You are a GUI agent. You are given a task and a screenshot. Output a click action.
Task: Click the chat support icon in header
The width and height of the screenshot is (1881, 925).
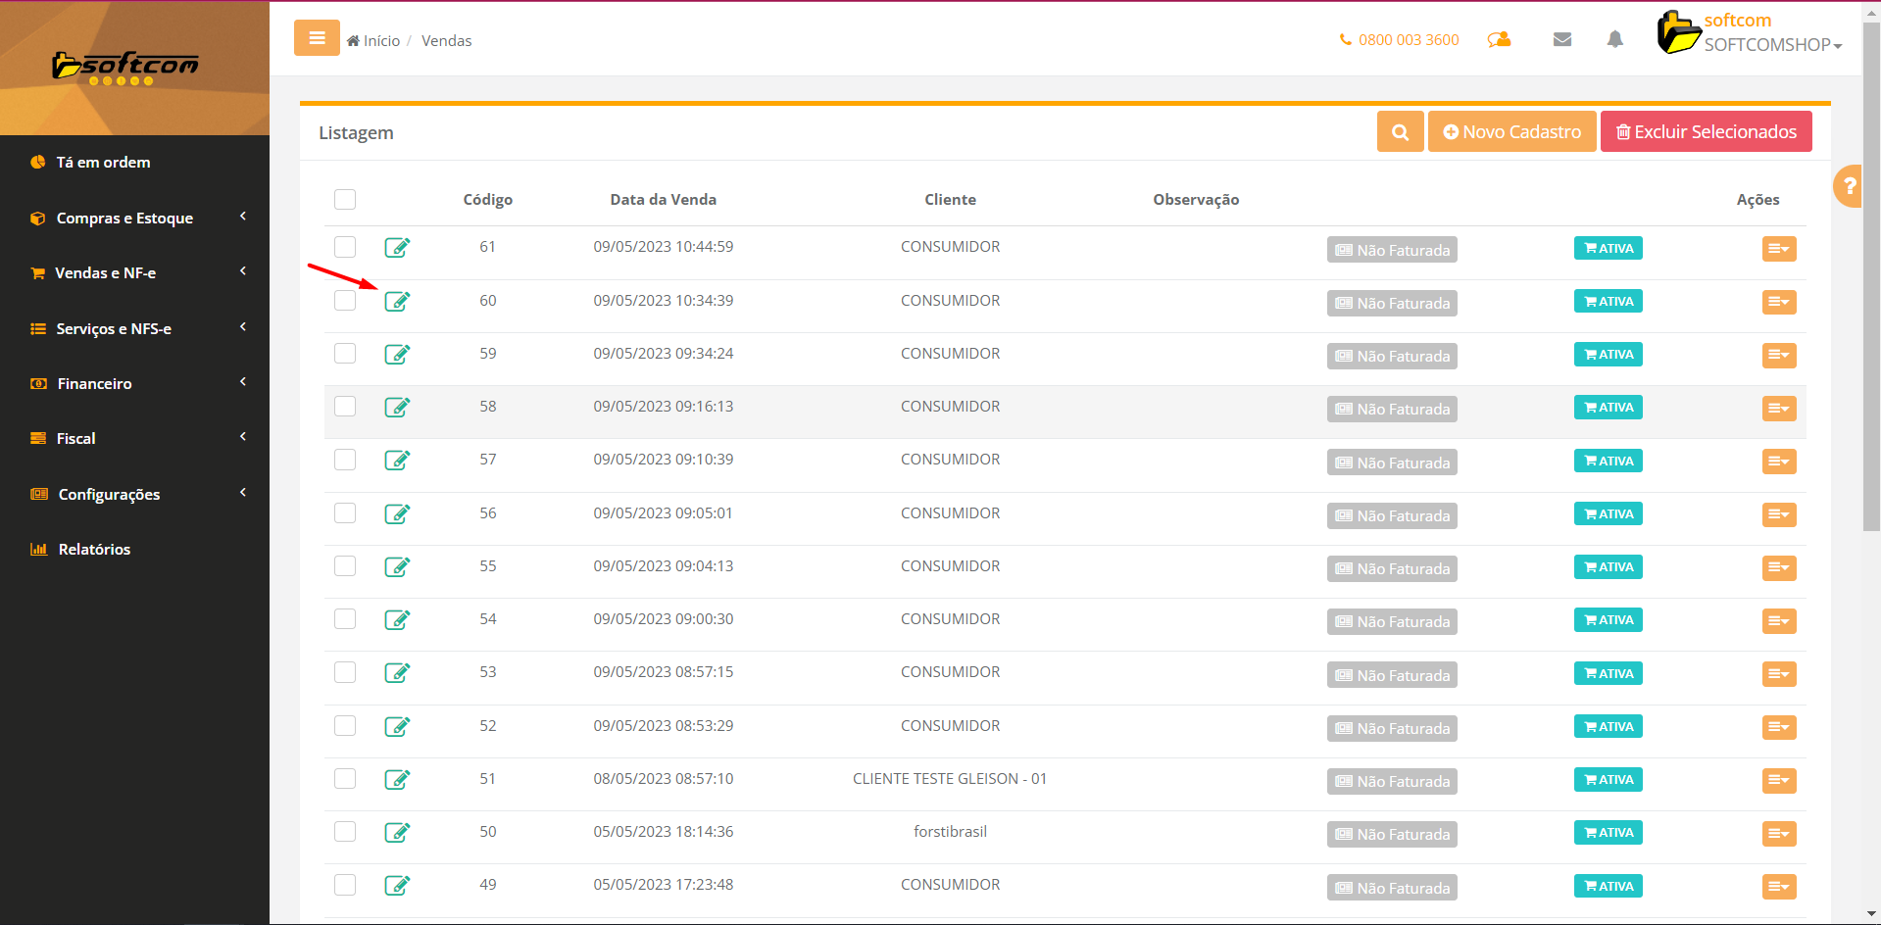click(x=1499, y=39)
